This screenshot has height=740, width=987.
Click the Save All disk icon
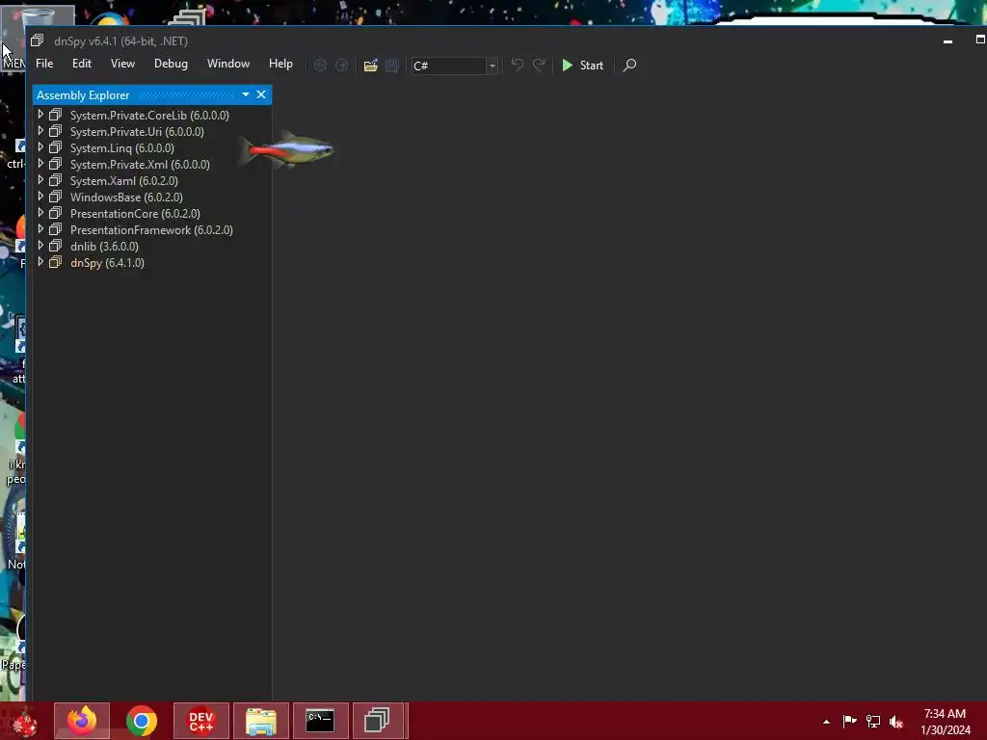pyautogui.click(x=392, y=66)
